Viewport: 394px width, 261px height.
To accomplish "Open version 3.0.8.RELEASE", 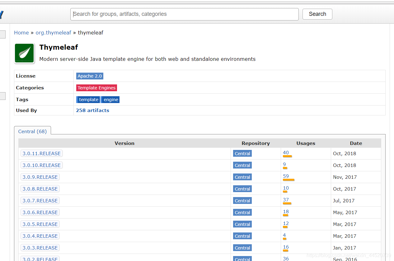I will pos(40,189).
